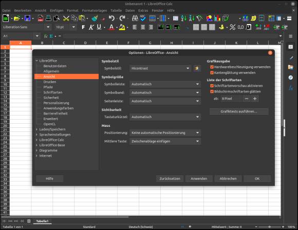Collapse the LibreOffice tree node
298x230 pixels.
[36, 61]
